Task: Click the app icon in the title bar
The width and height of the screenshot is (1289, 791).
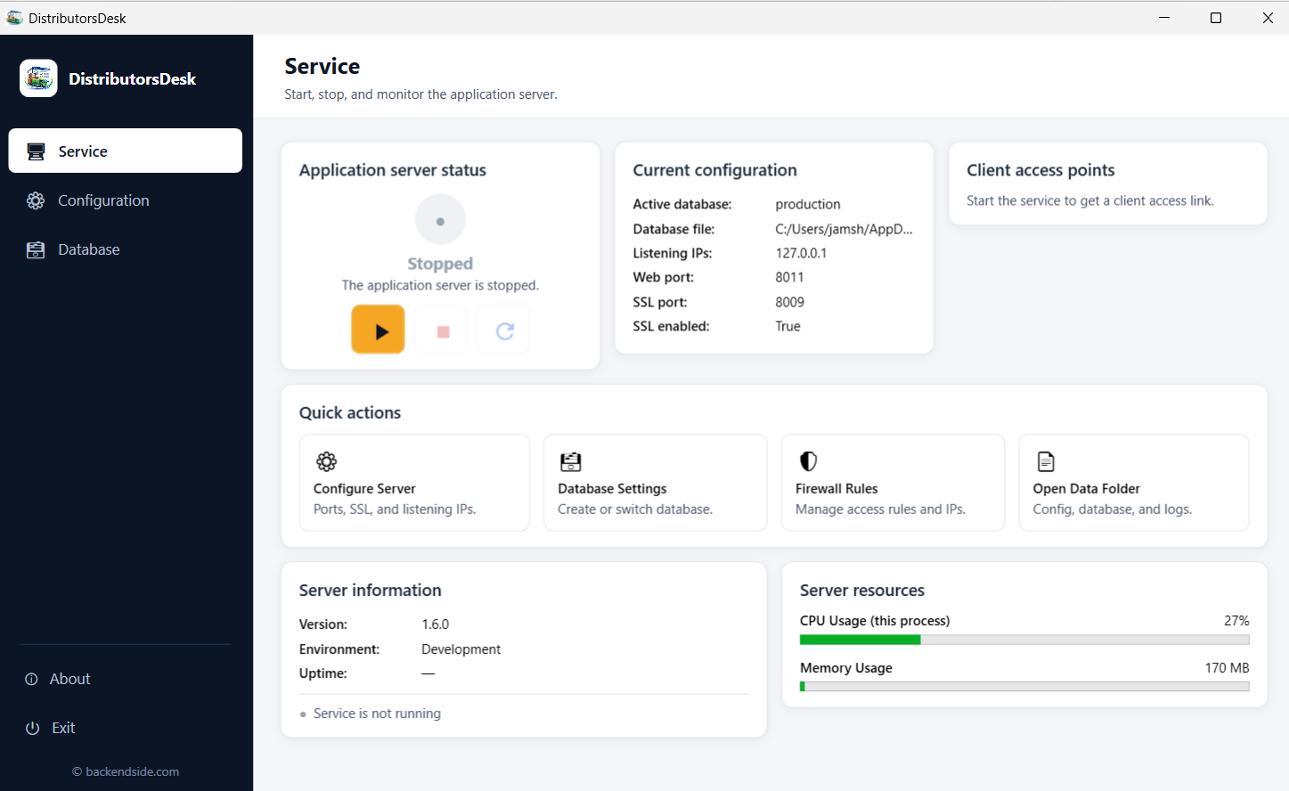Action: pos(15,18)
